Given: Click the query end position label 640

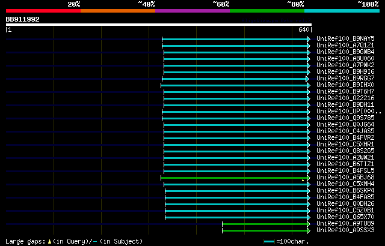Looking at the screenshot, I should point(304,29).
